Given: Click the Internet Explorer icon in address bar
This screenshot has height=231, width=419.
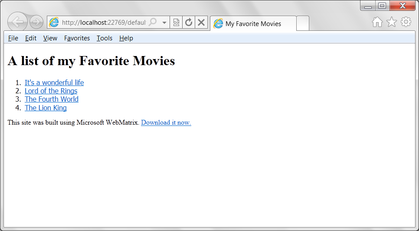Looking at the screenshot, I should pos(54,23).
